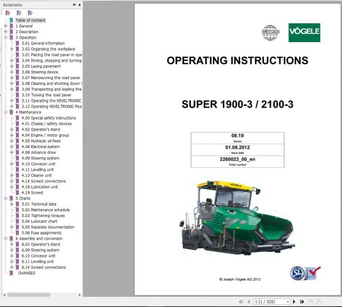The width and height of the screenshot is (342, 307).
Task: Expand the 1 General section
Action: [x=6, y=26]
